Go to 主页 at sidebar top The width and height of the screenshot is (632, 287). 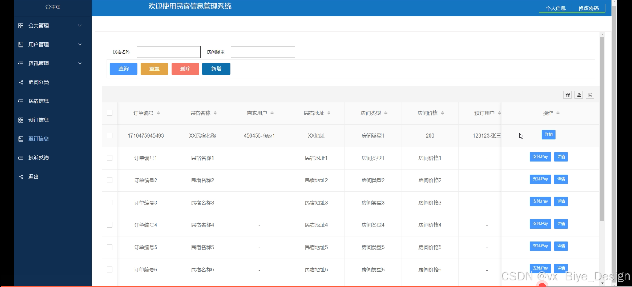(x=53, y=7)
